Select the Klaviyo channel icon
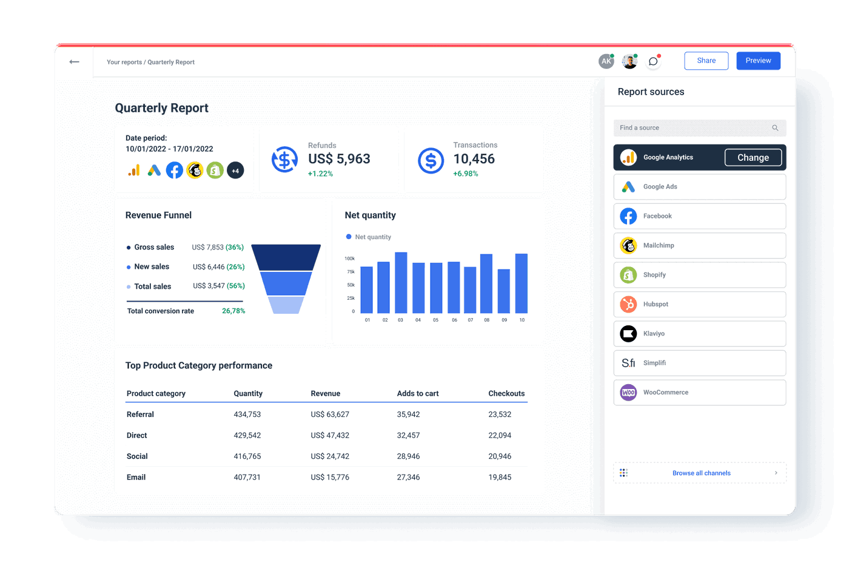 628,333
